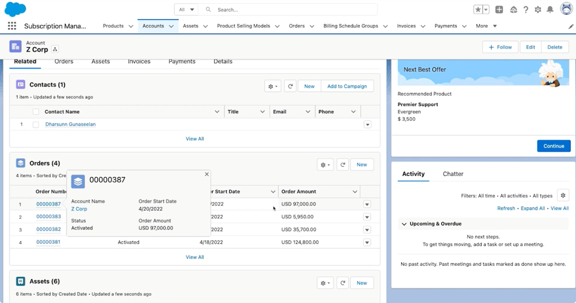576x303 pixels.
Task: Refresh the Orders related list
Action: [x=343, y=165]
